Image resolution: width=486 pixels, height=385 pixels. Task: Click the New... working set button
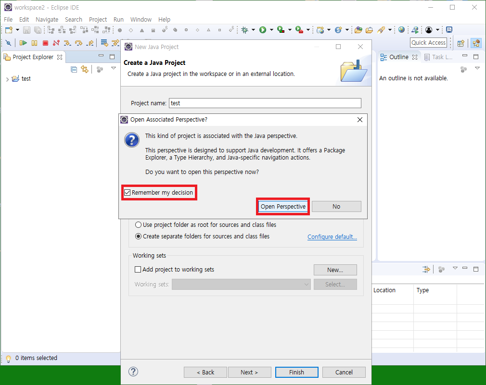coord(335,270)
